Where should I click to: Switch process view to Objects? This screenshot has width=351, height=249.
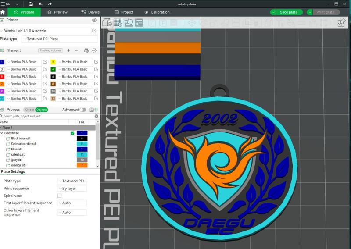point(42,110)
